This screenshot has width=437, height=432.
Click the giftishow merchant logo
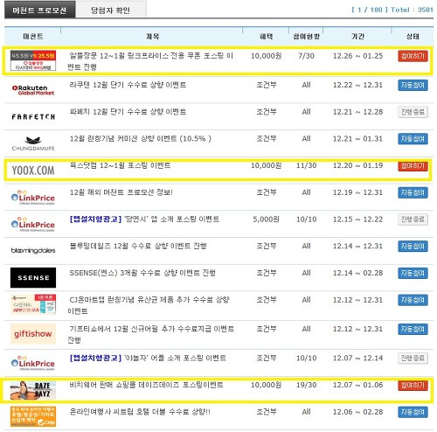33,333
